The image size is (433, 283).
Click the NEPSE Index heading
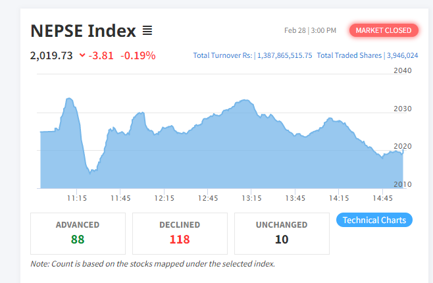pos(83,30)
